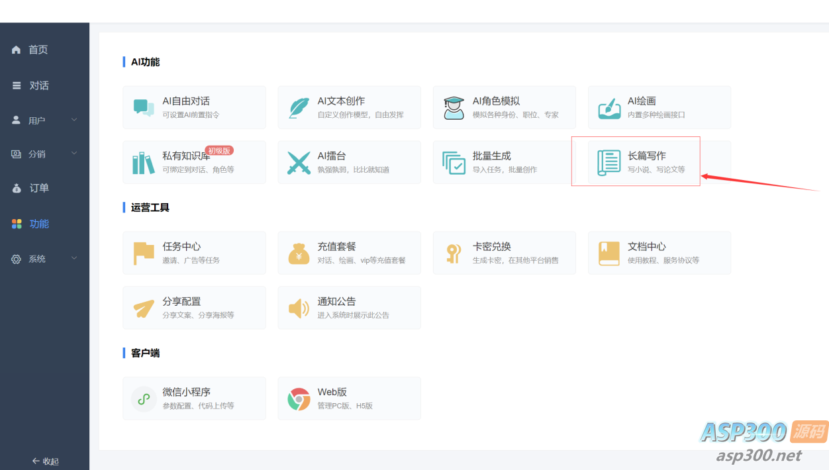Click the 微信小程序 mini program icon
829x470 pixels.
(x=144, y=399)
